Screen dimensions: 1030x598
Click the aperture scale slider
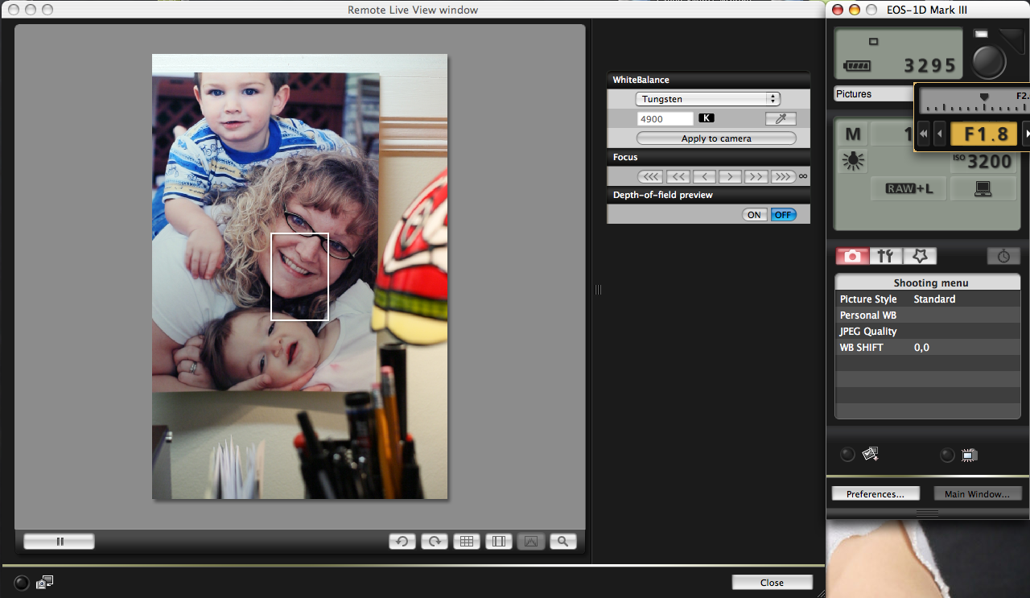(x=974, y=101)
